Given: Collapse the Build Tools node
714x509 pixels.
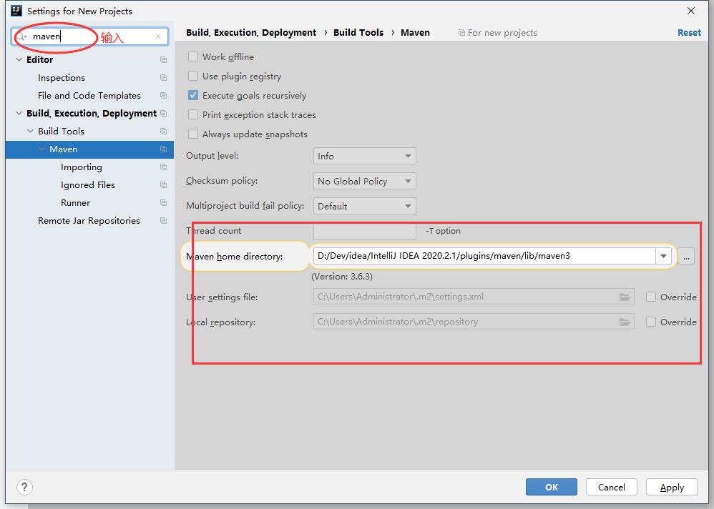Looking at the screenshot, I should (30, 131).
